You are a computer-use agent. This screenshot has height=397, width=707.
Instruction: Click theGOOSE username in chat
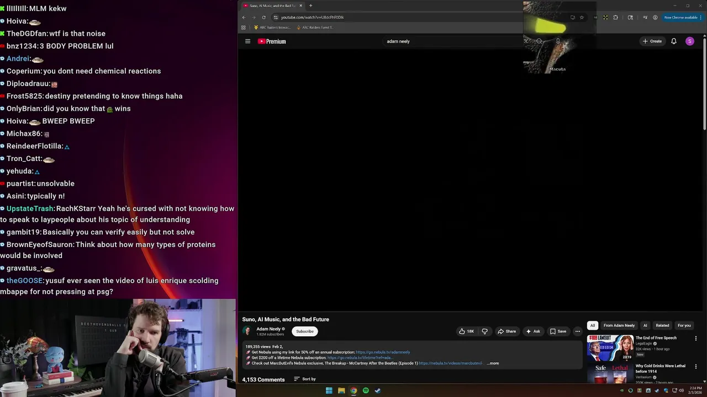(x=24, y=281)
